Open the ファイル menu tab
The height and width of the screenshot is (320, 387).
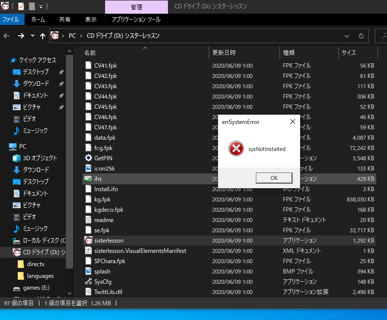(x=11, y=20)
